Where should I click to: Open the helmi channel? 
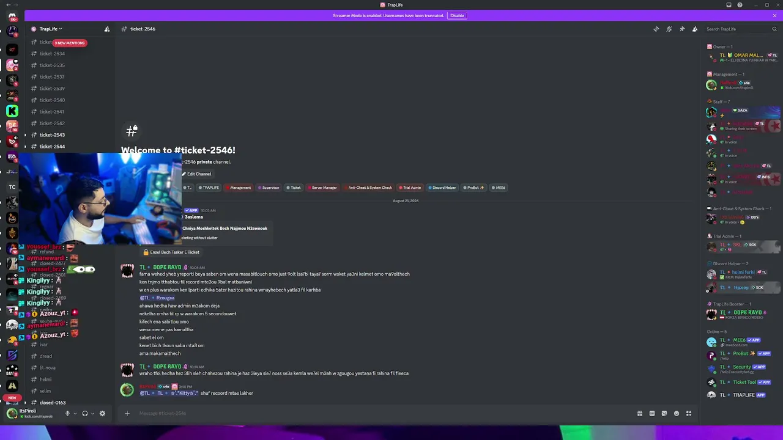[45, 380]
